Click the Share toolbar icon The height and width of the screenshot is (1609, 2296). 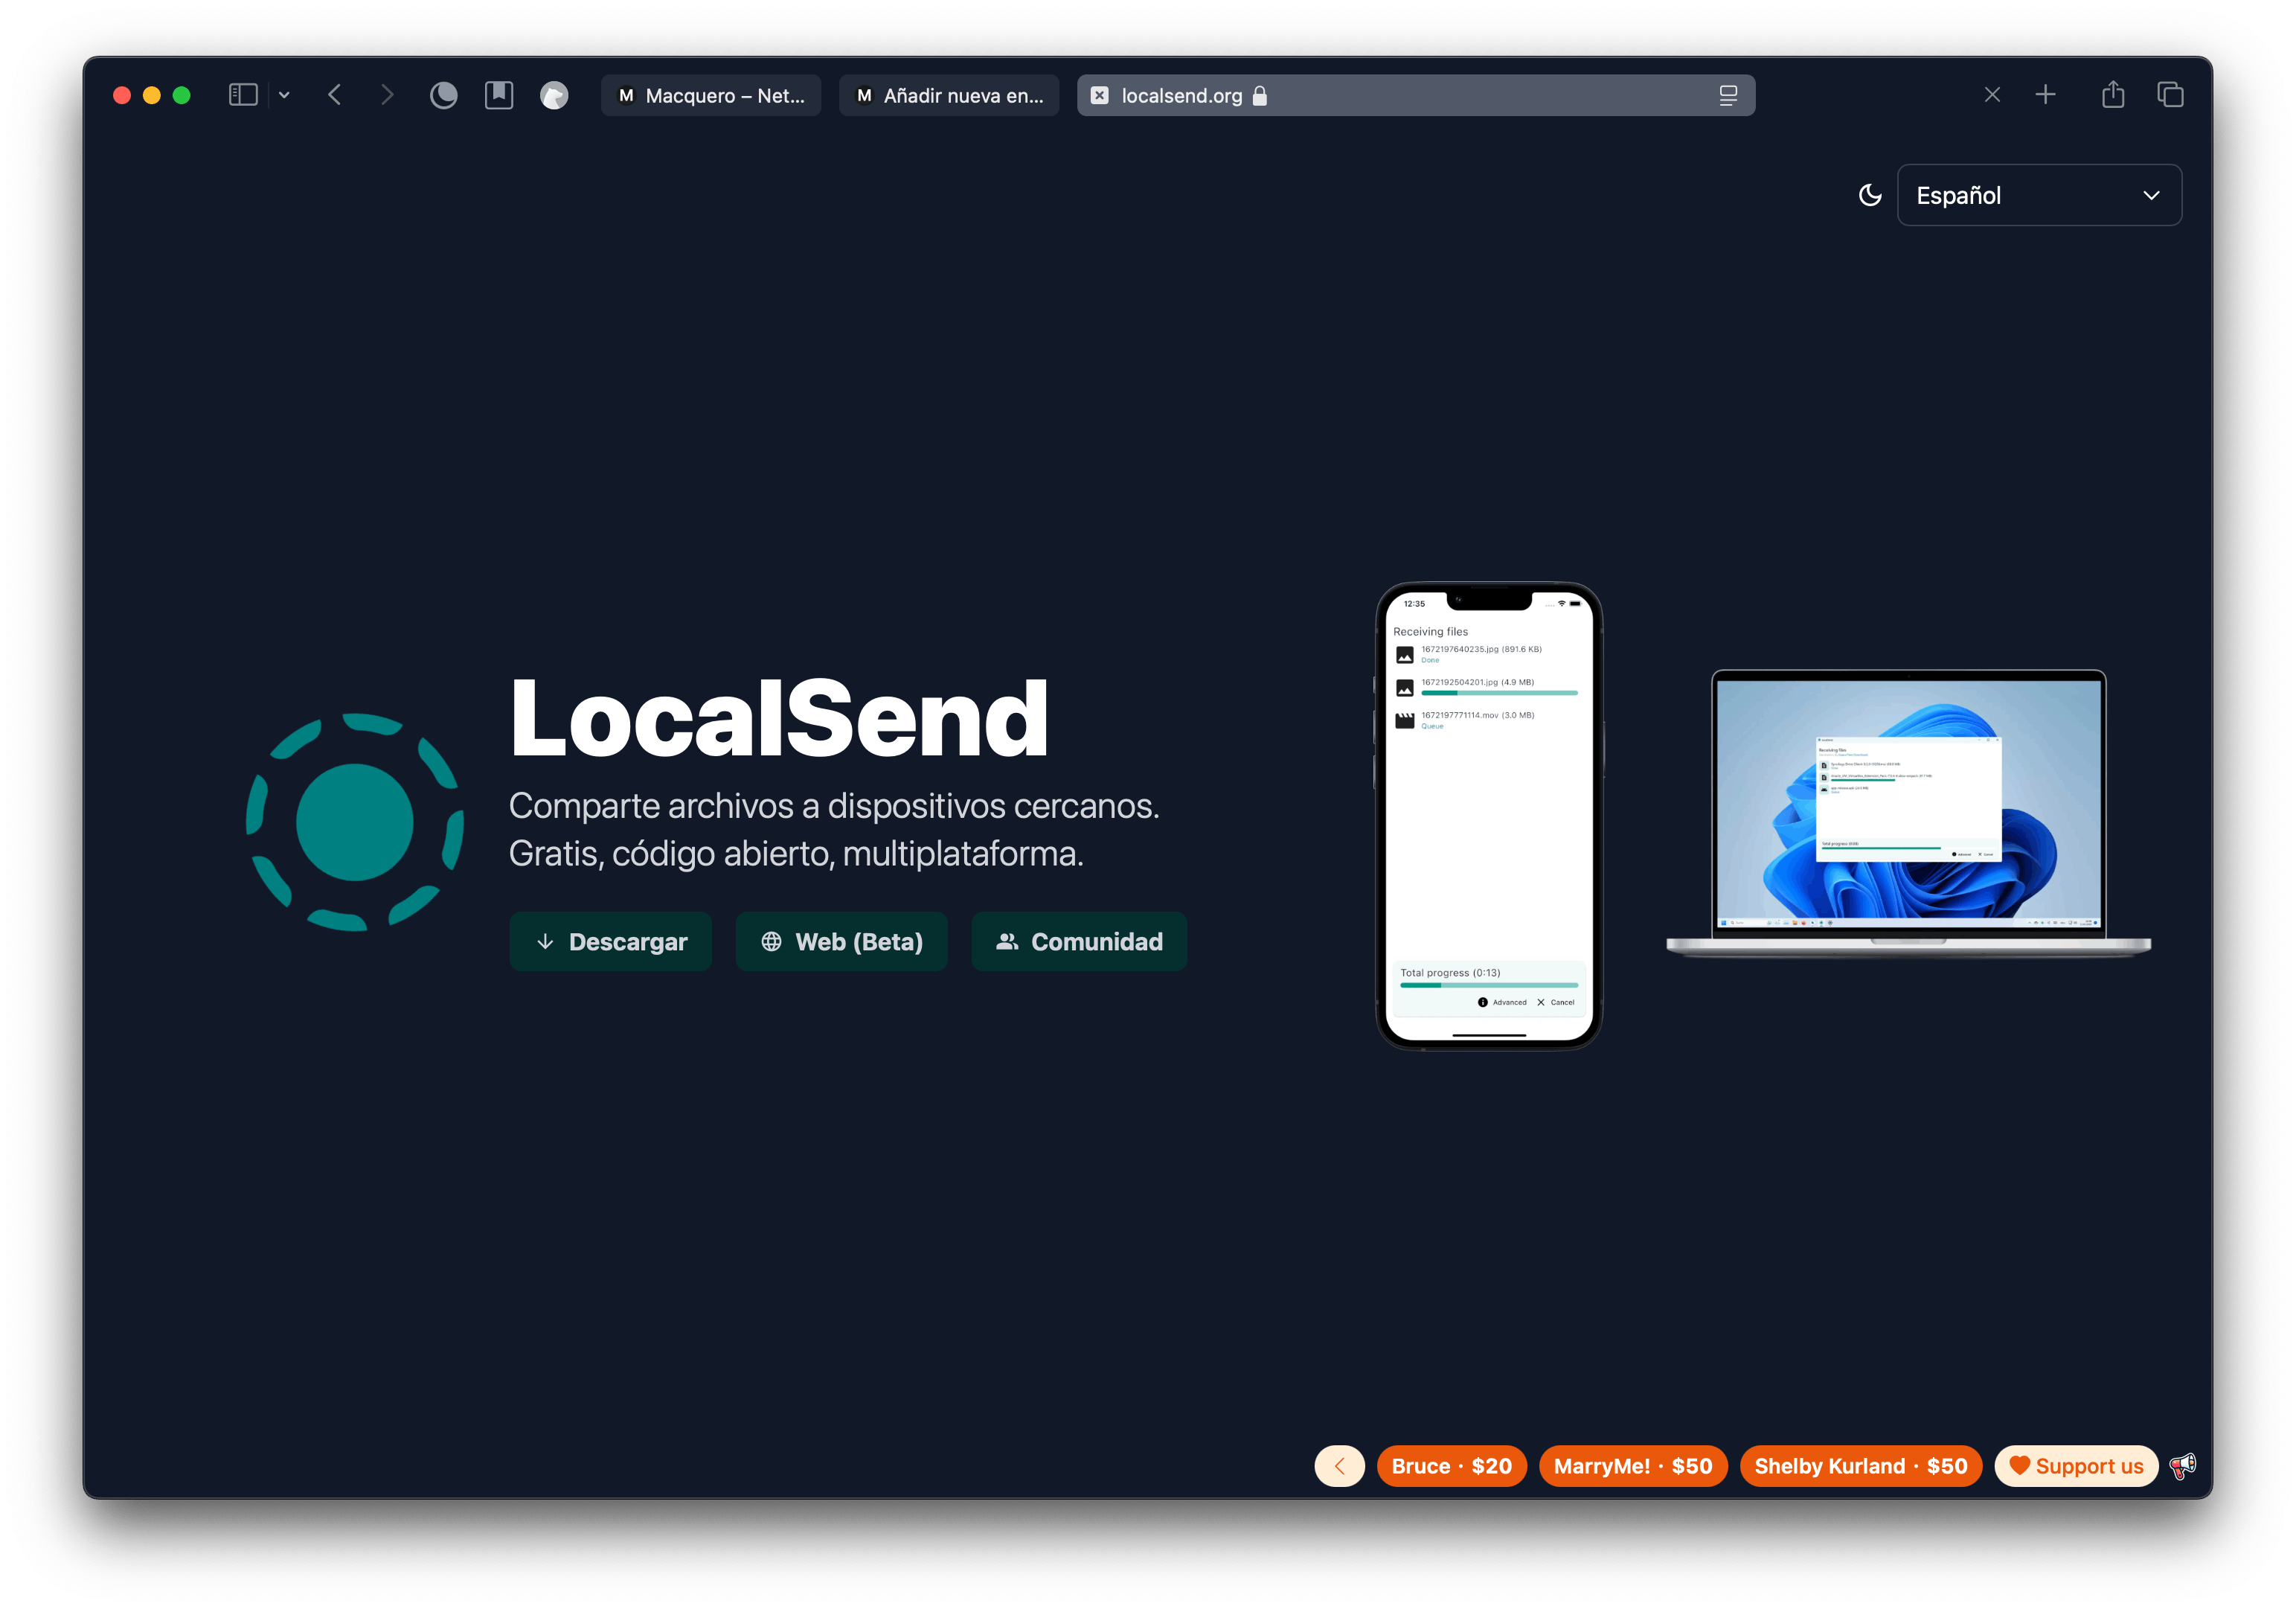(2112, 95)
